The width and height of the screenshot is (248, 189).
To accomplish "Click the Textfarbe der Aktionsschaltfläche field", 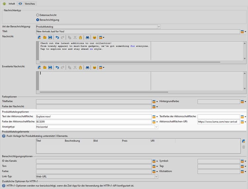I will pos(219,117).
